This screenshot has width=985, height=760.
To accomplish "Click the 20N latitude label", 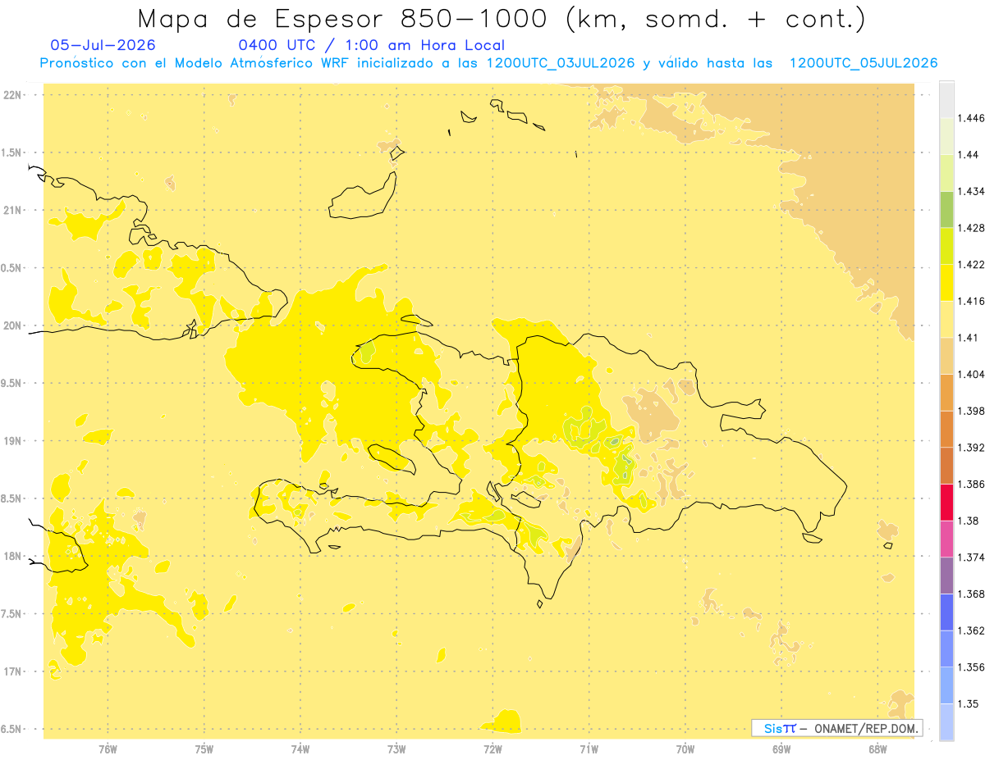I will tap(11, 325).
